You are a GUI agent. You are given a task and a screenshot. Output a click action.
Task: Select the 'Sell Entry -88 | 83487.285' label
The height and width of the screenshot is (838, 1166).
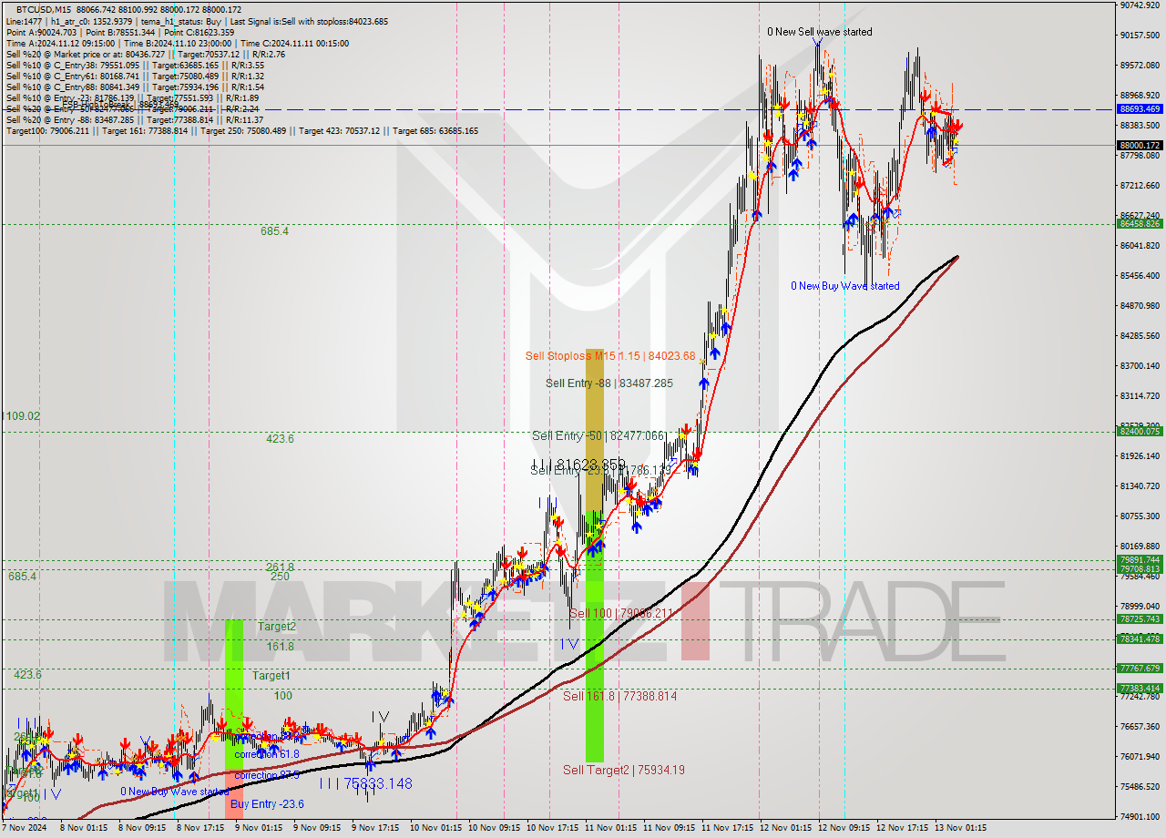(609, 383)
